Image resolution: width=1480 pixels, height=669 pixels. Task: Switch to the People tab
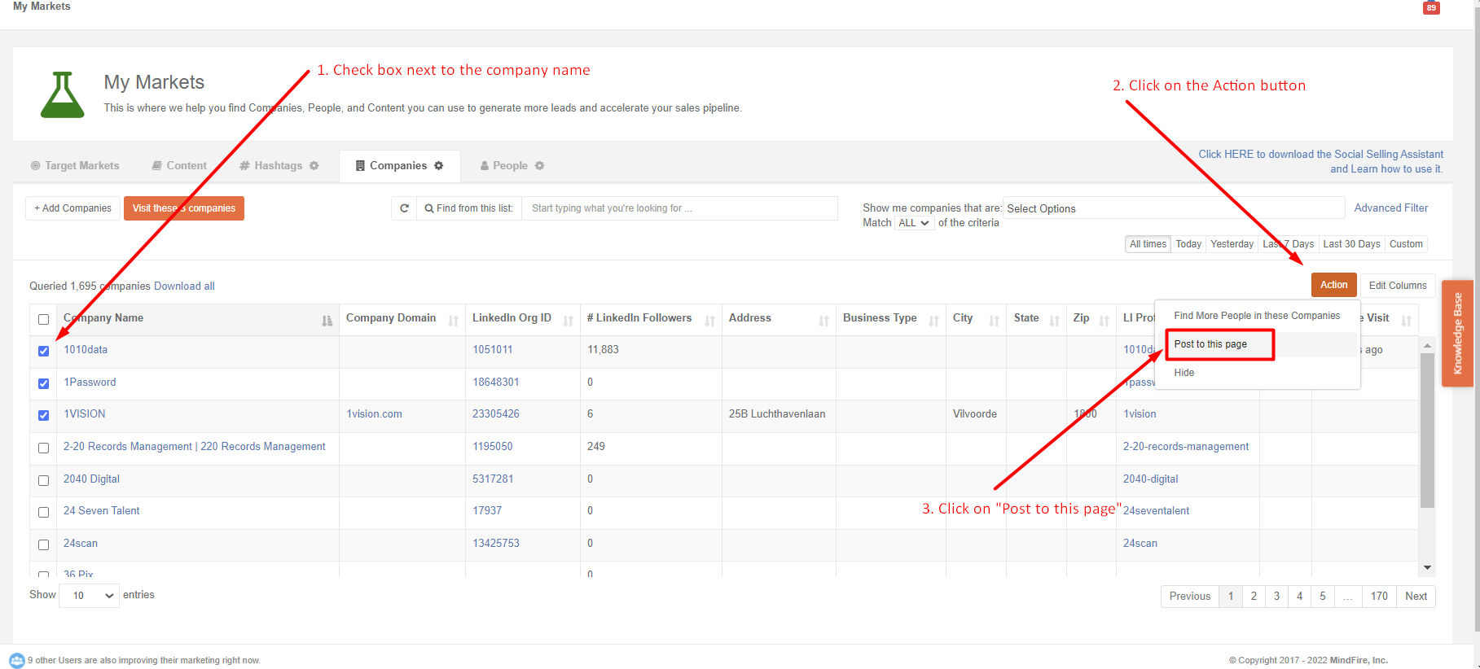[x=504, y=165]
